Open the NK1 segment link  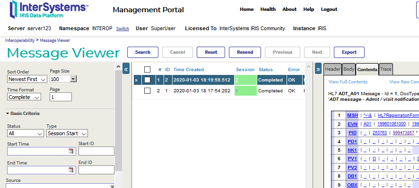click(x=352, y=150)
